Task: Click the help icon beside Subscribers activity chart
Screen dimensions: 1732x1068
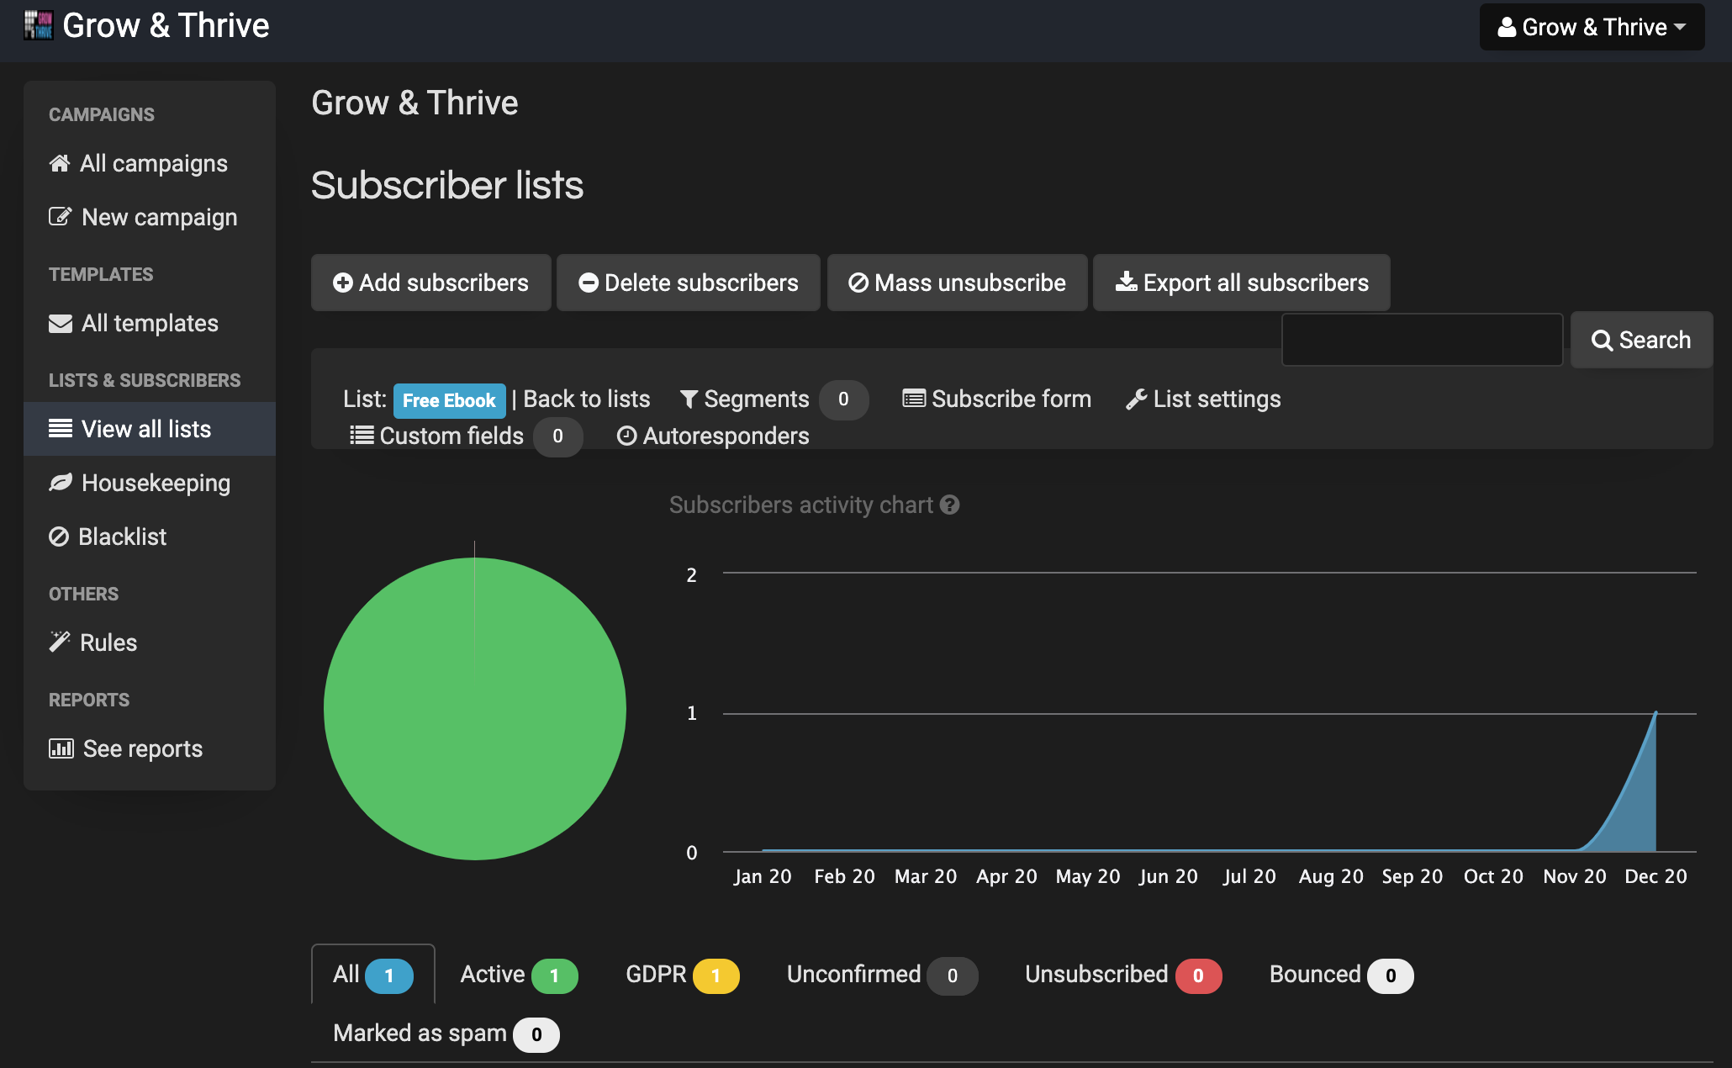Action: [x=950, y=505]
